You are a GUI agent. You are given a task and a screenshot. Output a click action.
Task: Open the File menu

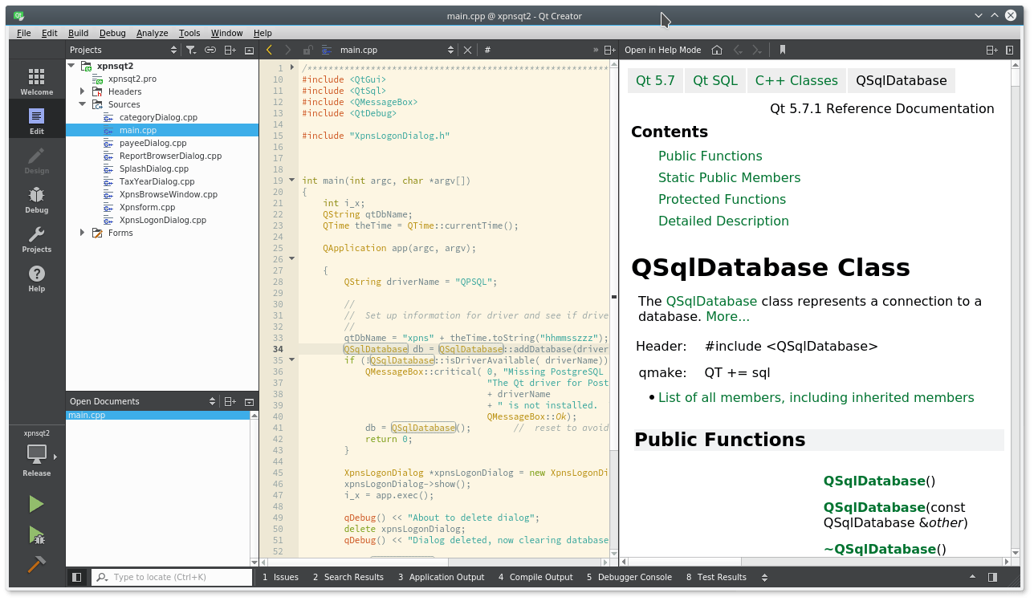point(24,33)
